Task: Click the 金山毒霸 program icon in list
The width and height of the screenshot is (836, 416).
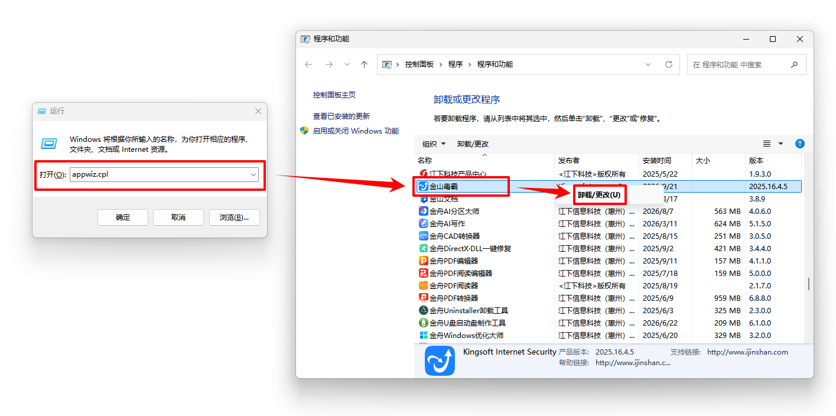Action: tap(423, 186)
